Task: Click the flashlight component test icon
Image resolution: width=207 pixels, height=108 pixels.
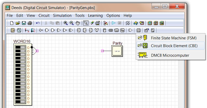Action: [x=105, y=23]
